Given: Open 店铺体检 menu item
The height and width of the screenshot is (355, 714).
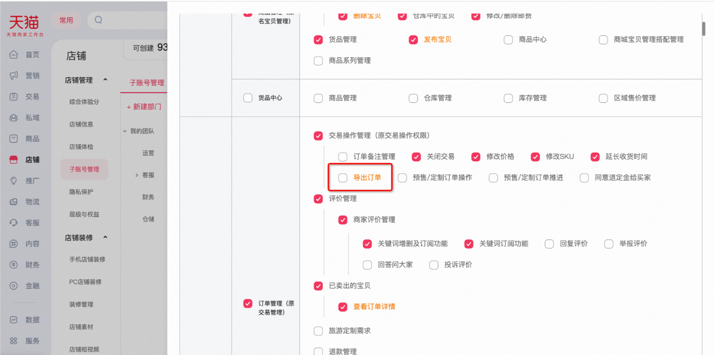Looking at the screenshot, I should 81,147.
